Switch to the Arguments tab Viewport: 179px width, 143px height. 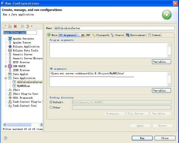(x=68, y=35)
